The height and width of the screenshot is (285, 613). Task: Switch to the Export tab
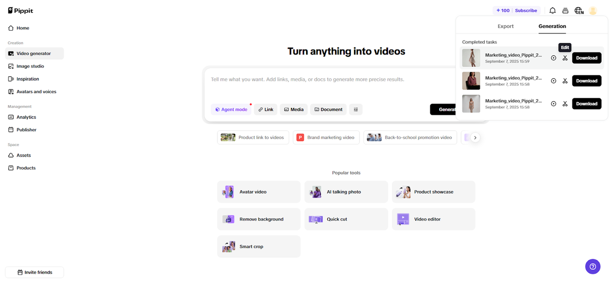coord(505,26)
